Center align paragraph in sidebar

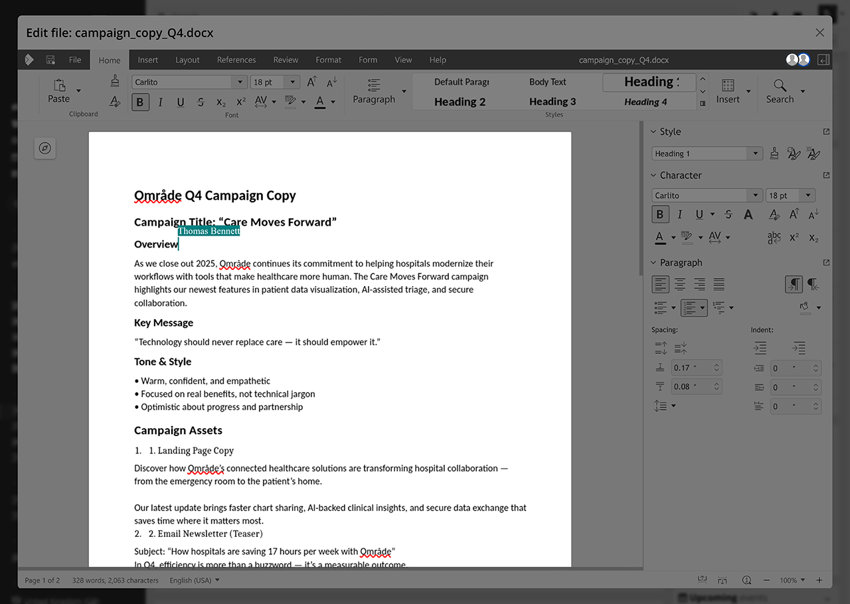click(x=680, y=284)
